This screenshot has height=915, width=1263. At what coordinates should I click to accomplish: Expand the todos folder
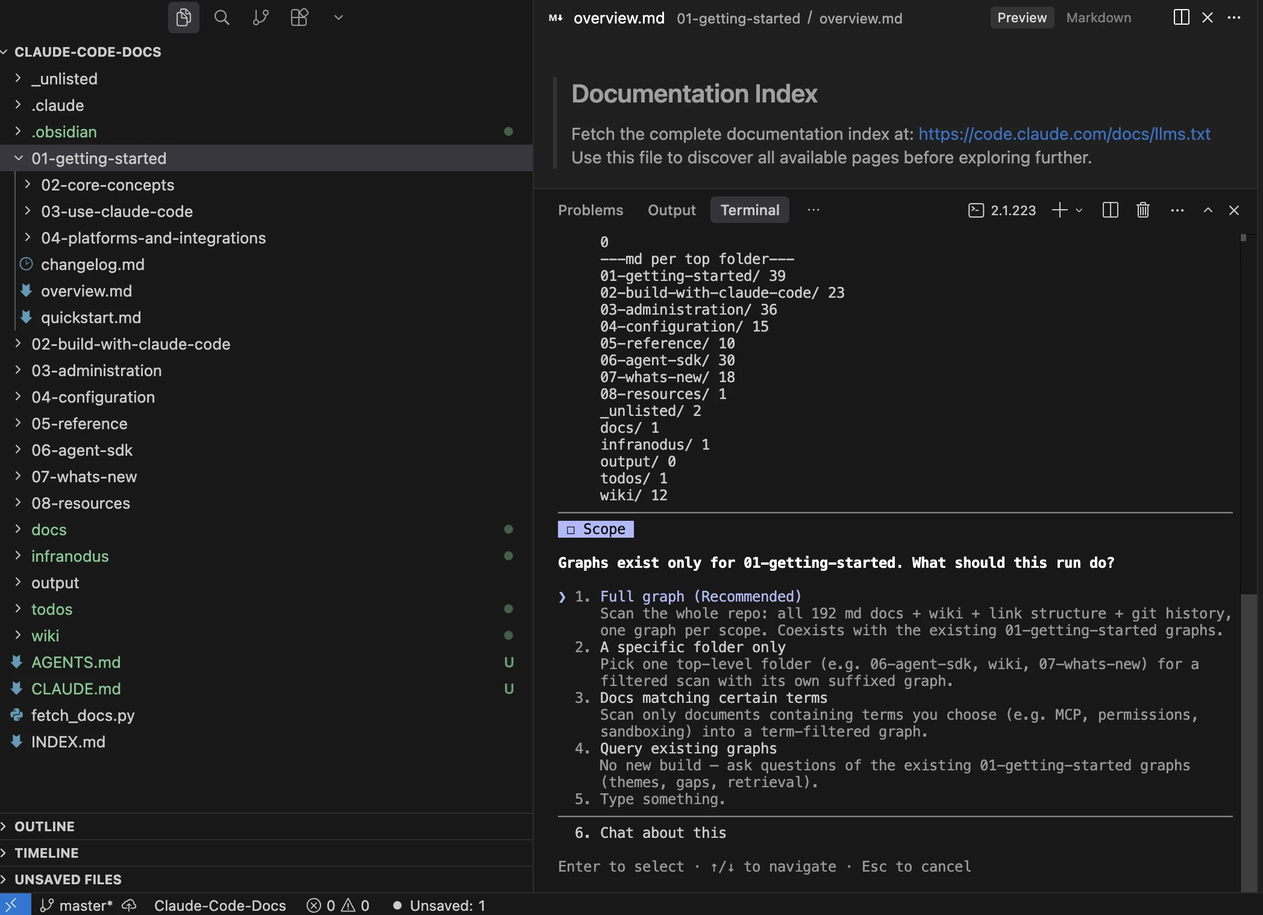(x=266, y=609)
